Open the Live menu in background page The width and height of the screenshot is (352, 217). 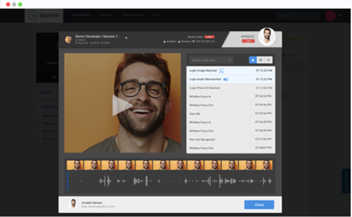156,15
